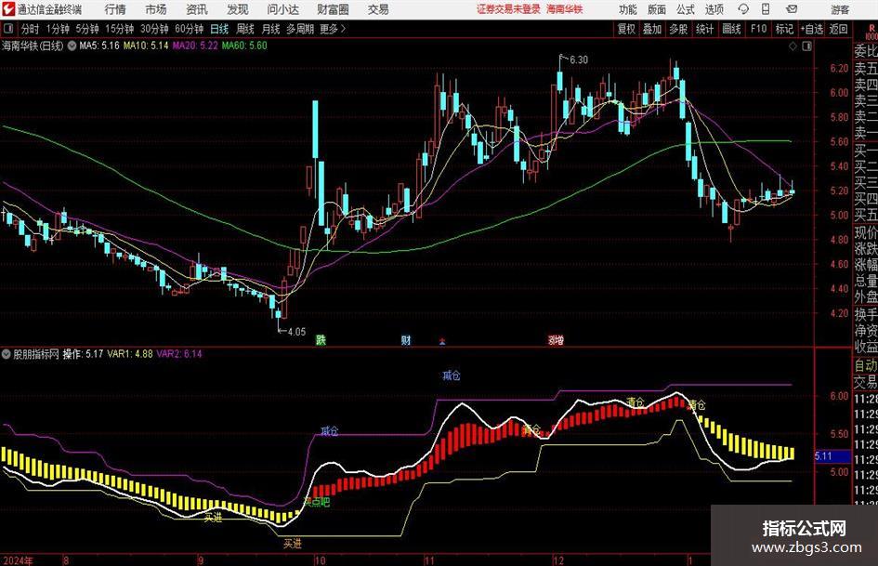Click the 12 month marker on the time axis
This screenshot has width=878, height=566.
(x=558, y=560)
